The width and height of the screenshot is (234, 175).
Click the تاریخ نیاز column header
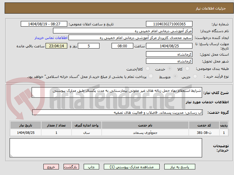[x=26, y=125]
